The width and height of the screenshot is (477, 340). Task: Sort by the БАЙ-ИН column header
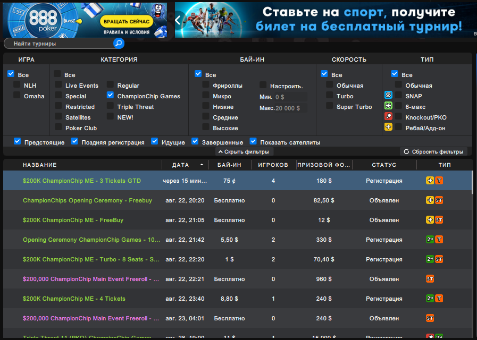pyautogui.click(x=229, y=165)
